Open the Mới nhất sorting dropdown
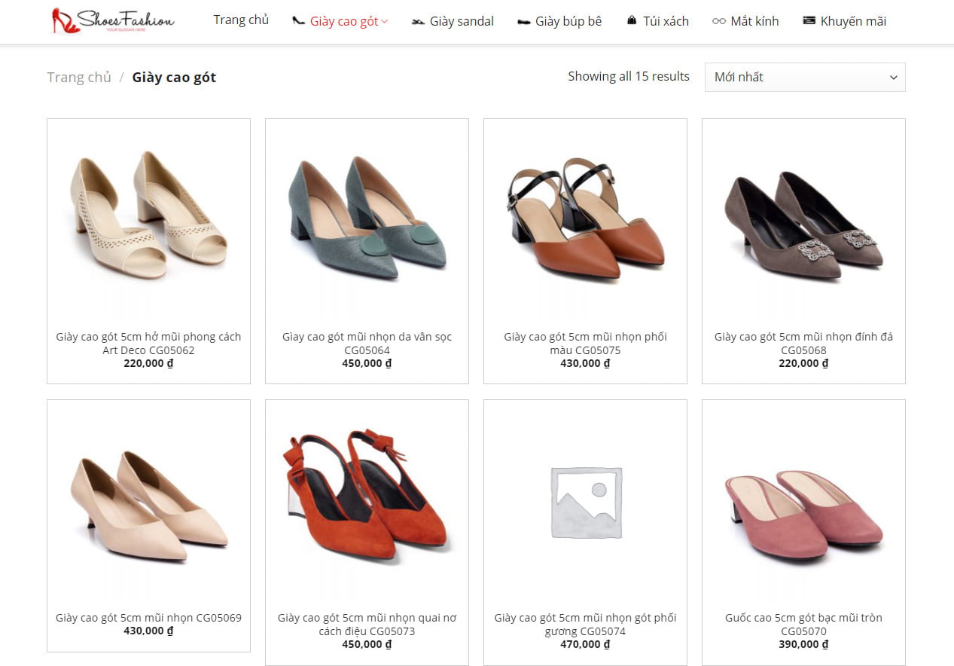 point(804,77)
